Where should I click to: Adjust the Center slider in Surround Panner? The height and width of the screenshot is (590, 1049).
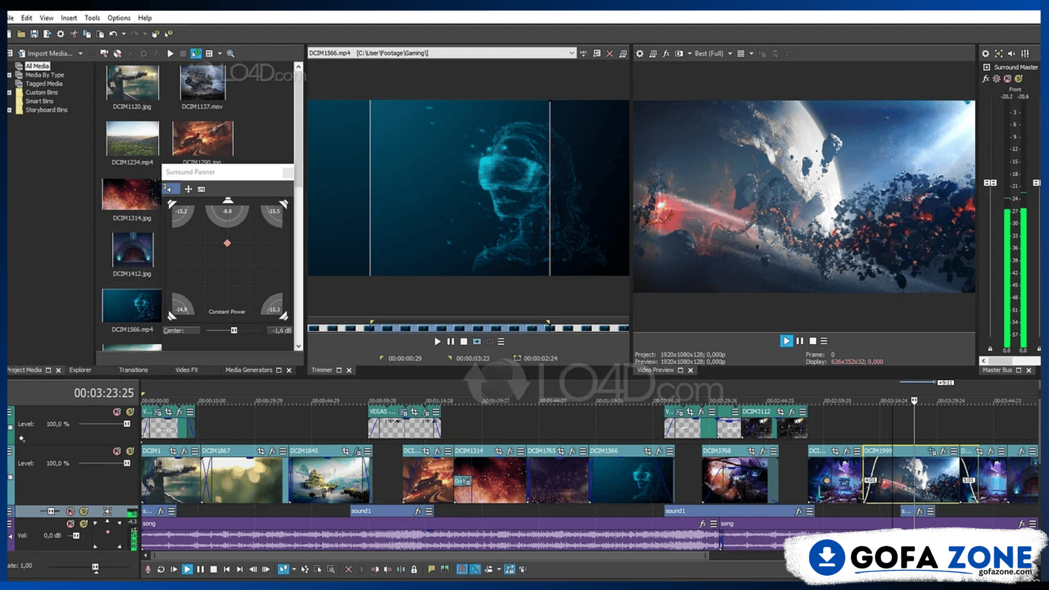click(234, 330)
